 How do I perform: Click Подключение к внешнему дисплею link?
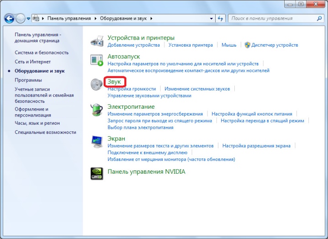[x=147, y=153]
